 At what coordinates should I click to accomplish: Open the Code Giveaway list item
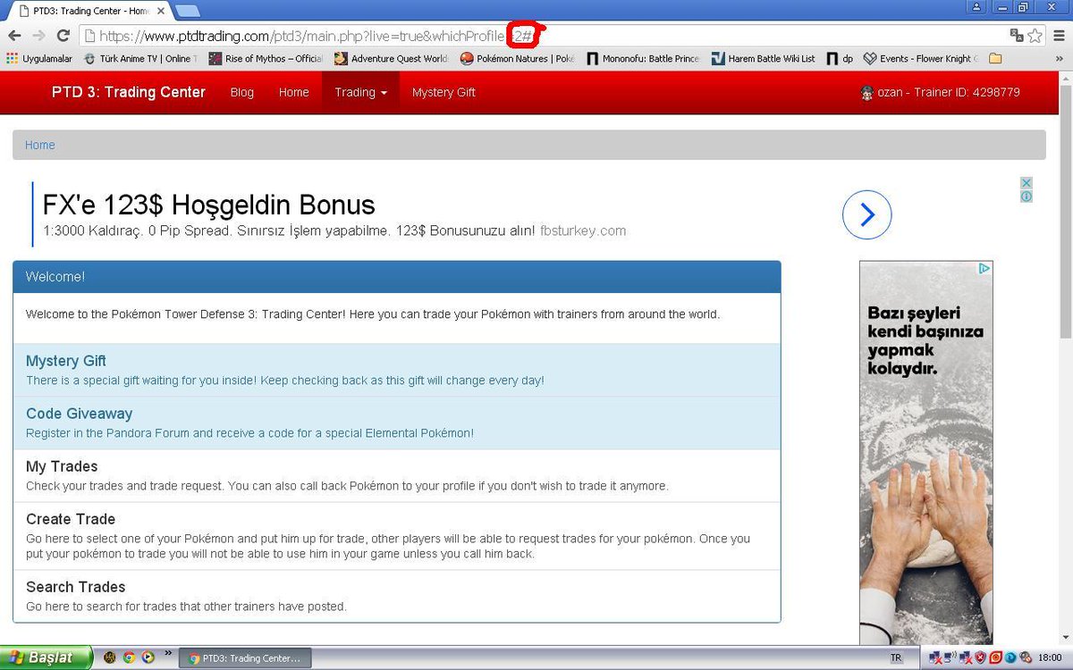point(397,423)
